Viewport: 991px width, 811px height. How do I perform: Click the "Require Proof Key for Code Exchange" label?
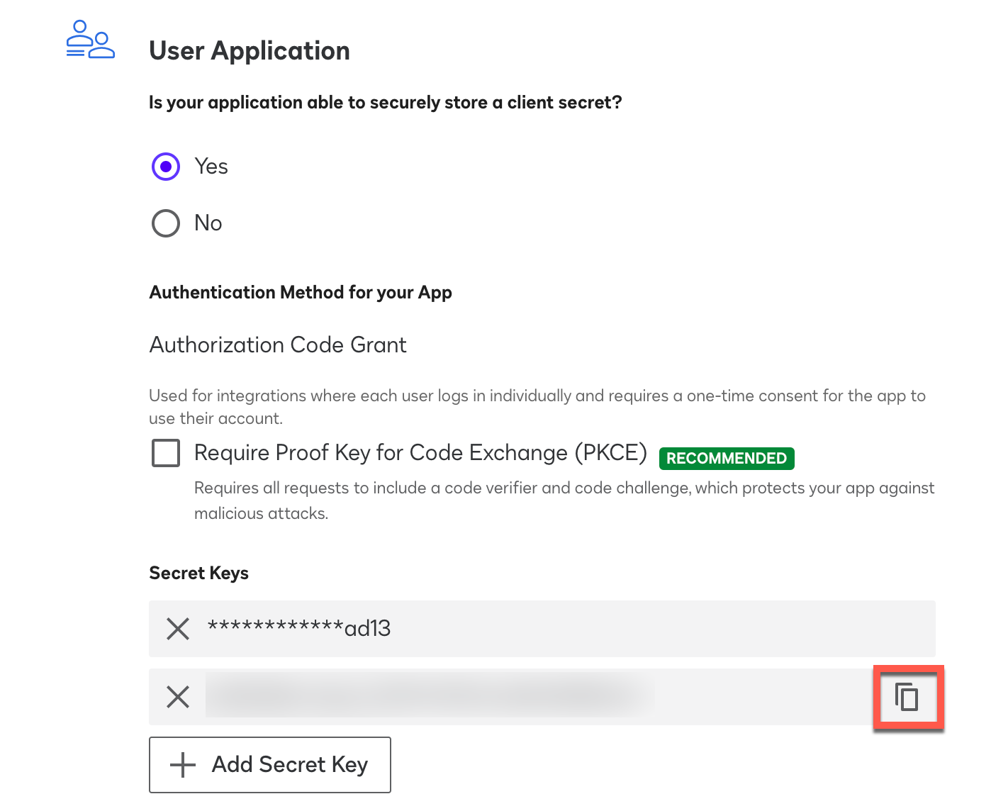[420, 453]
